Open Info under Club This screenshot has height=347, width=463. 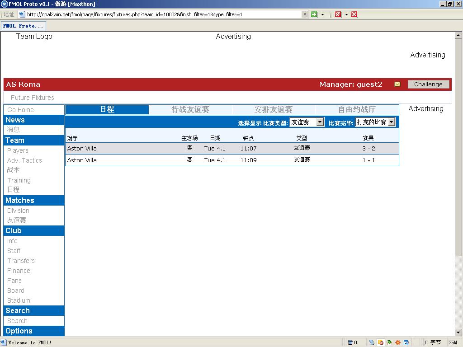12,241
